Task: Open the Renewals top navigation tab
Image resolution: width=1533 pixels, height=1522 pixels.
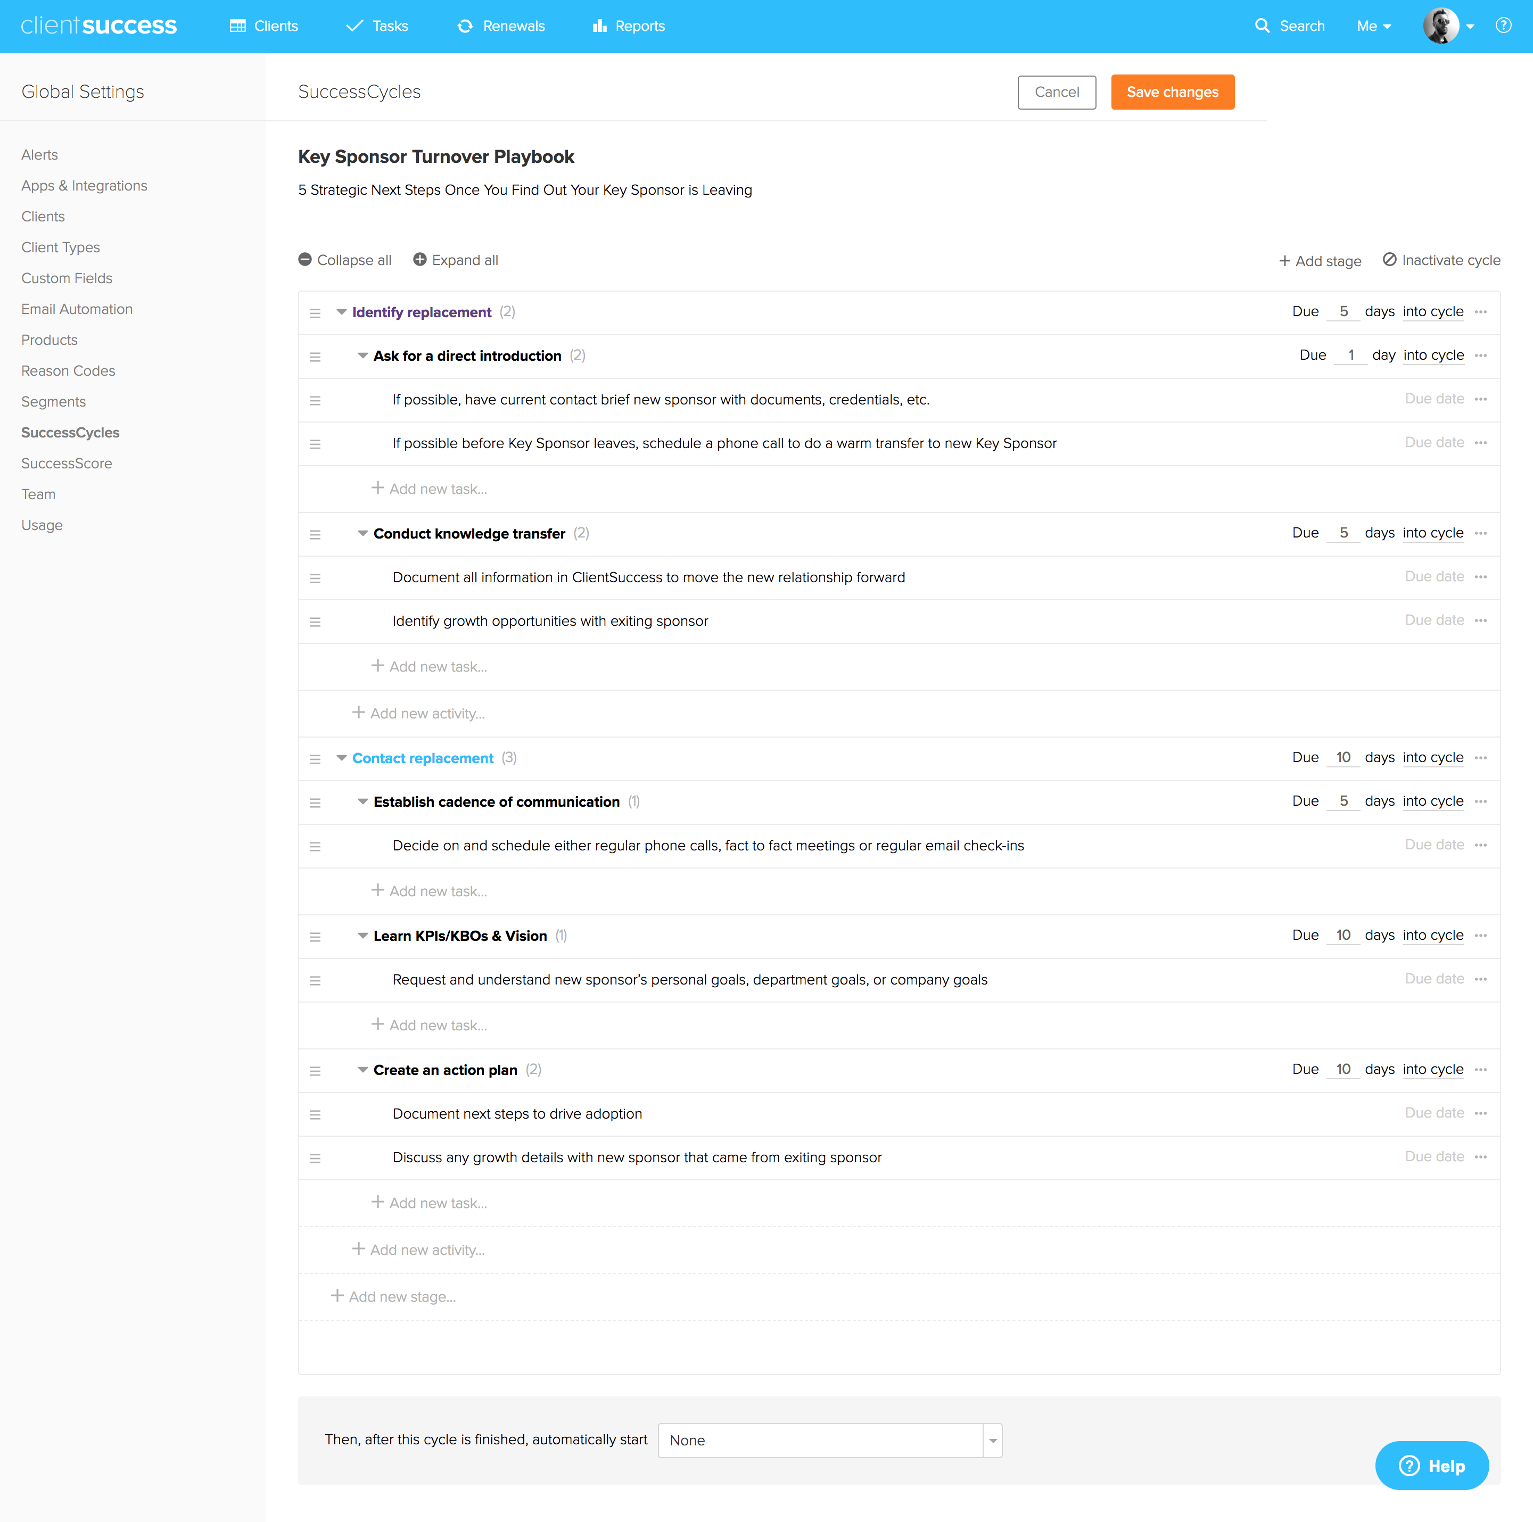Action: tap(501, 26)
